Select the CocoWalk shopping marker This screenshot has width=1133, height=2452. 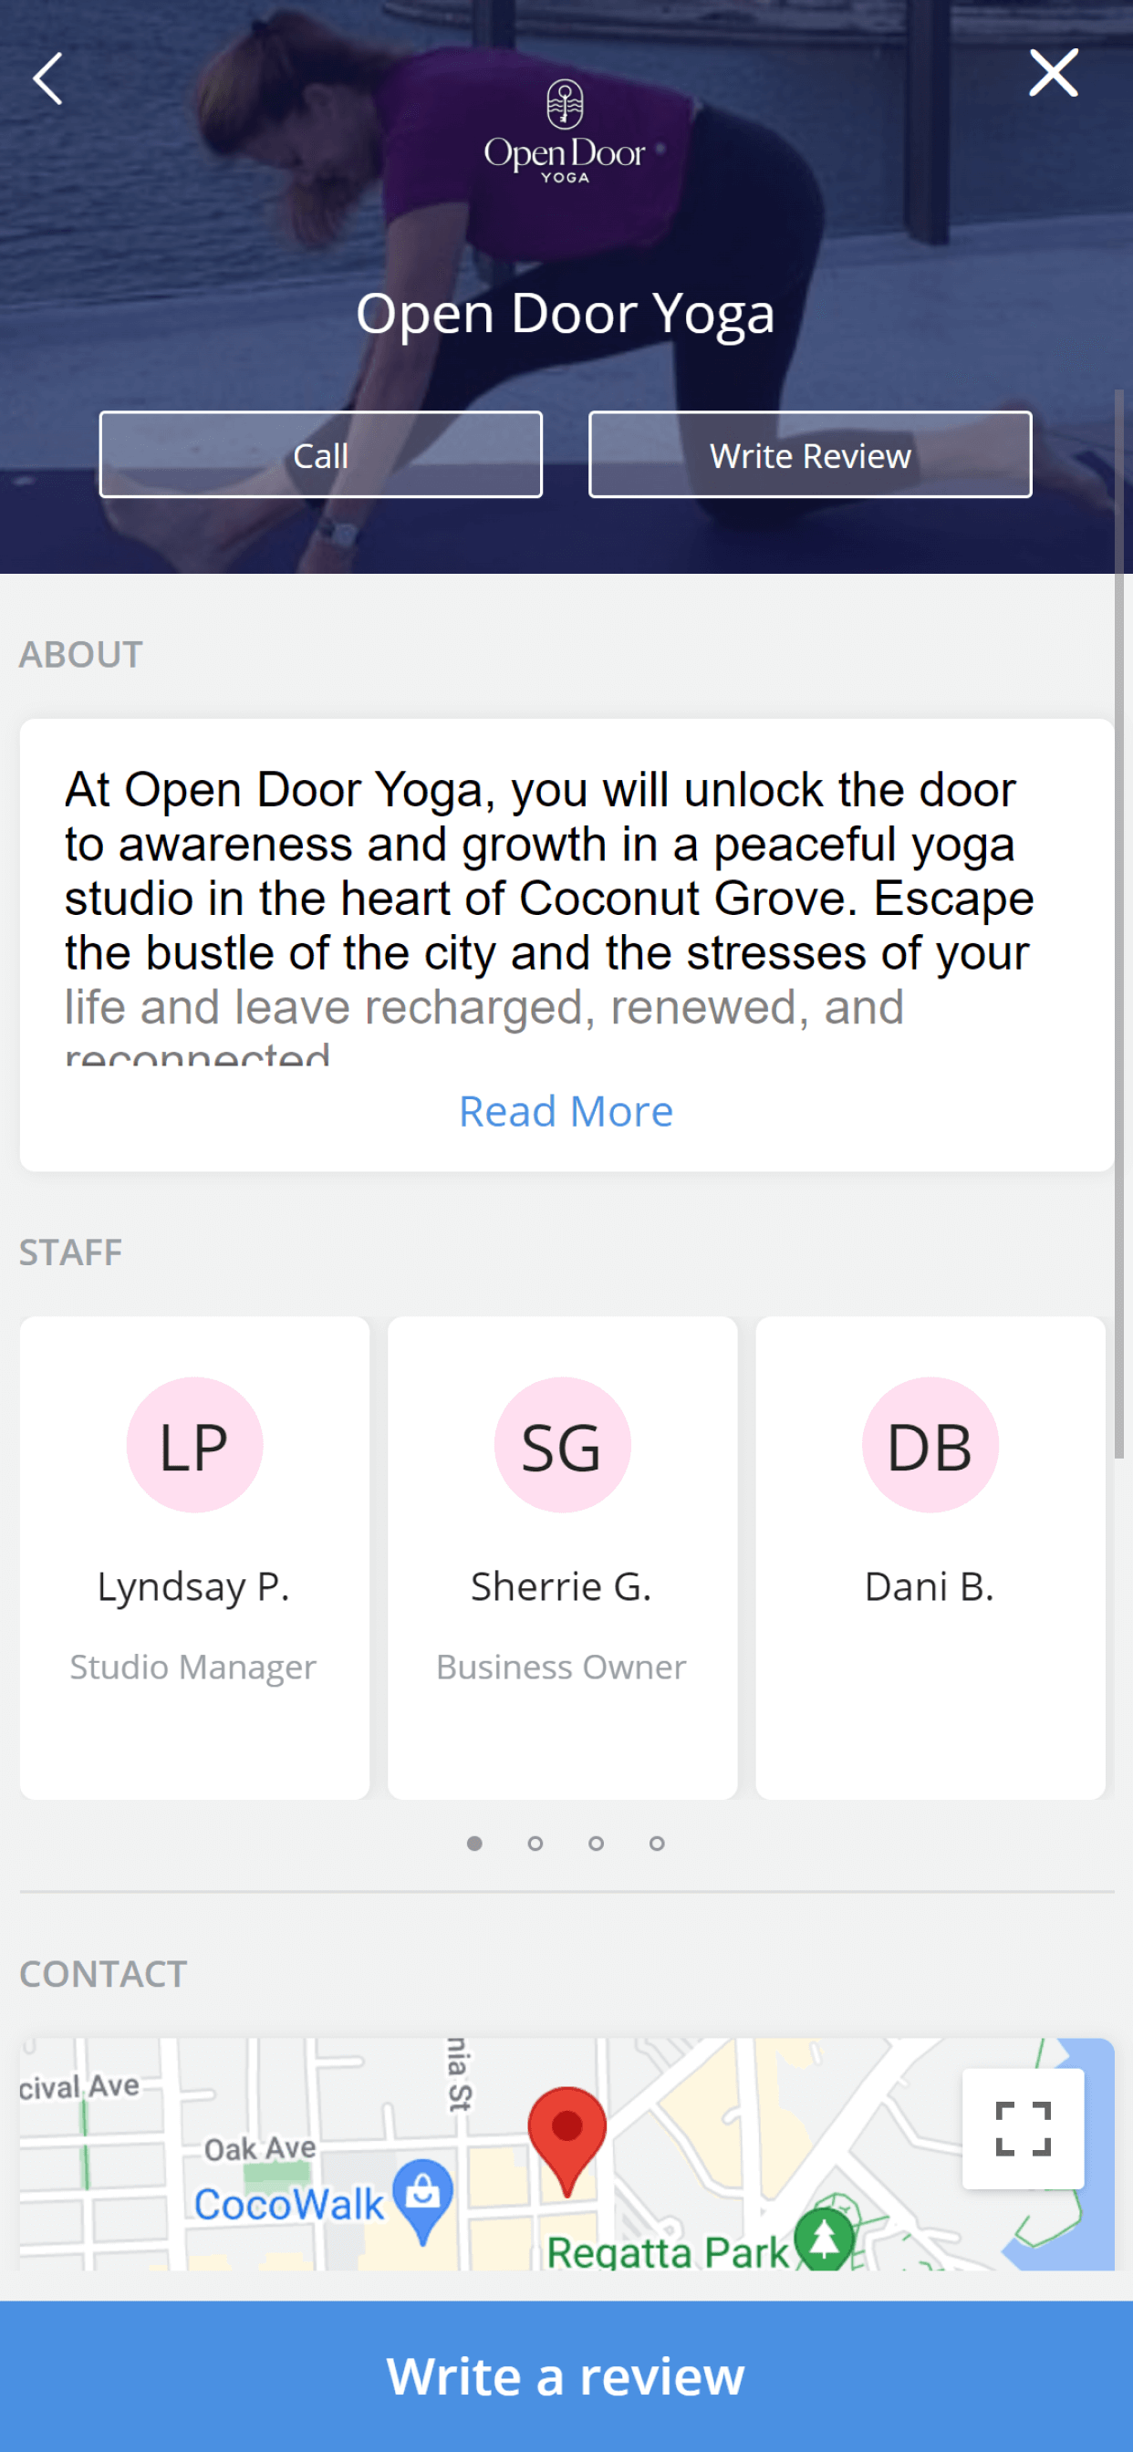point(422,2201)
